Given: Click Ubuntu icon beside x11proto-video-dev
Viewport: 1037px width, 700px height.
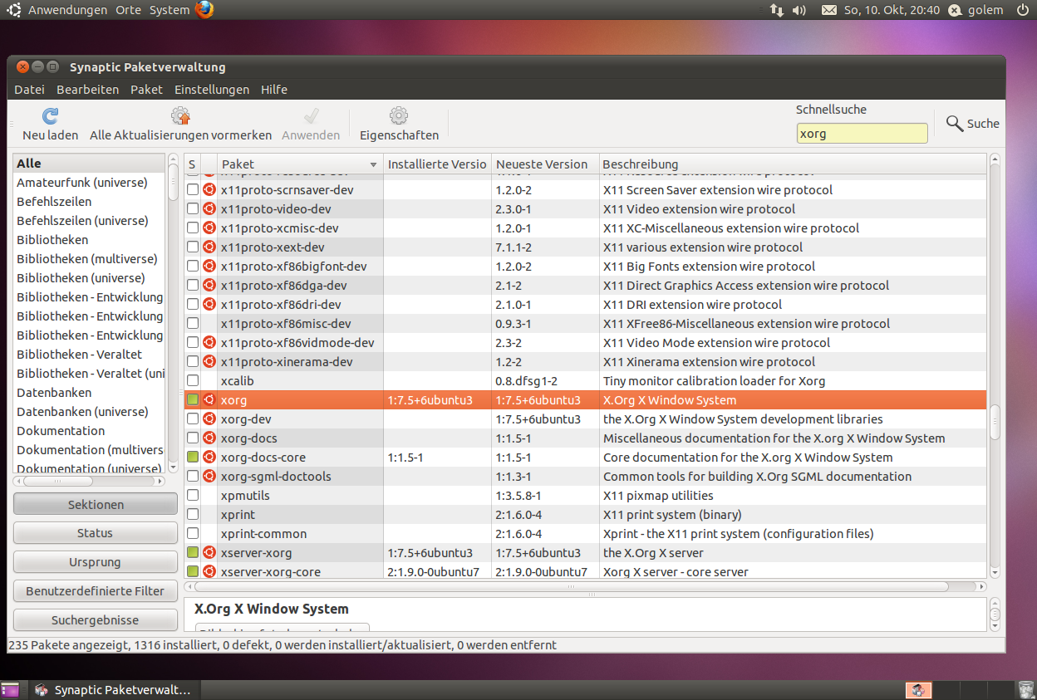Looking at the screenshot, I should [x=209, y=209].
